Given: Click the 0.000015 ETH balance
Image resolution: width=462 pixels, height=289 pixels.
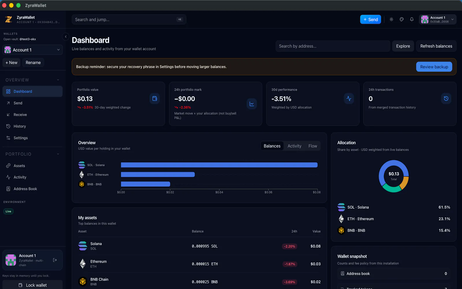Looking at the screenshot, I should 205,264.
